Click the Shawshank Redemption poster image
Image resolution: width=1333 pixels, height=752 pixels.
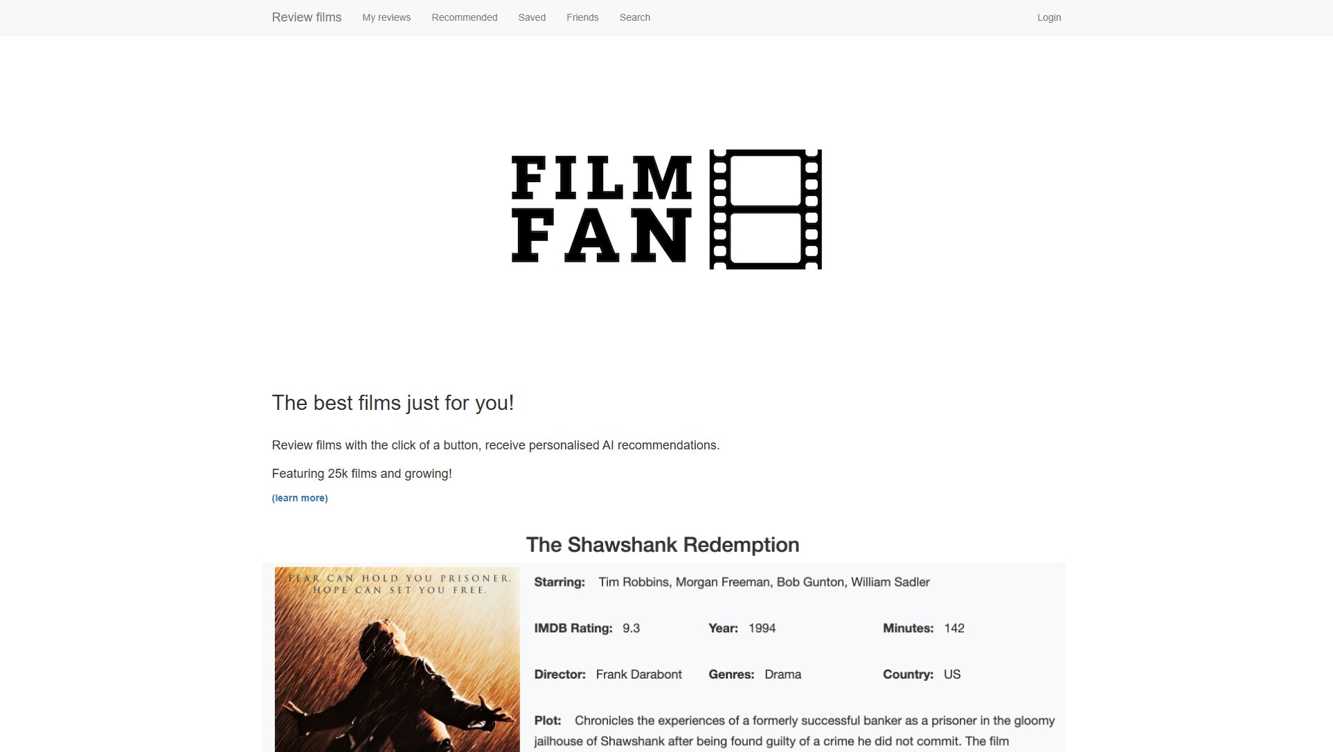(x=397, y=659)
